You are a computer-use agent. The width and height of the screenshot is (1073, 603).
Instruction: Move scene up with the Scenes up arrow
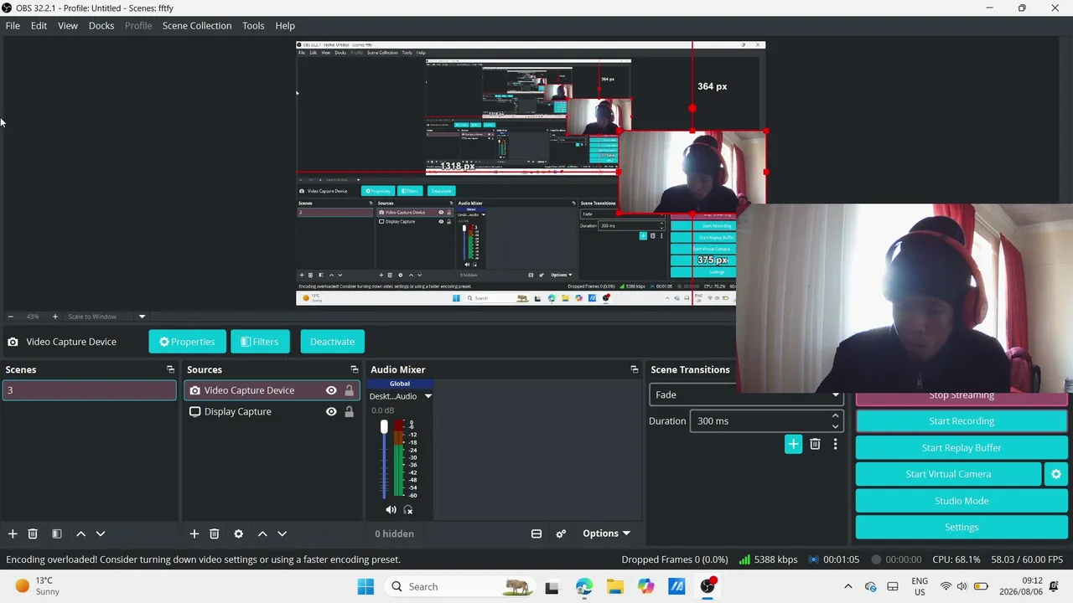coord(80,533)
